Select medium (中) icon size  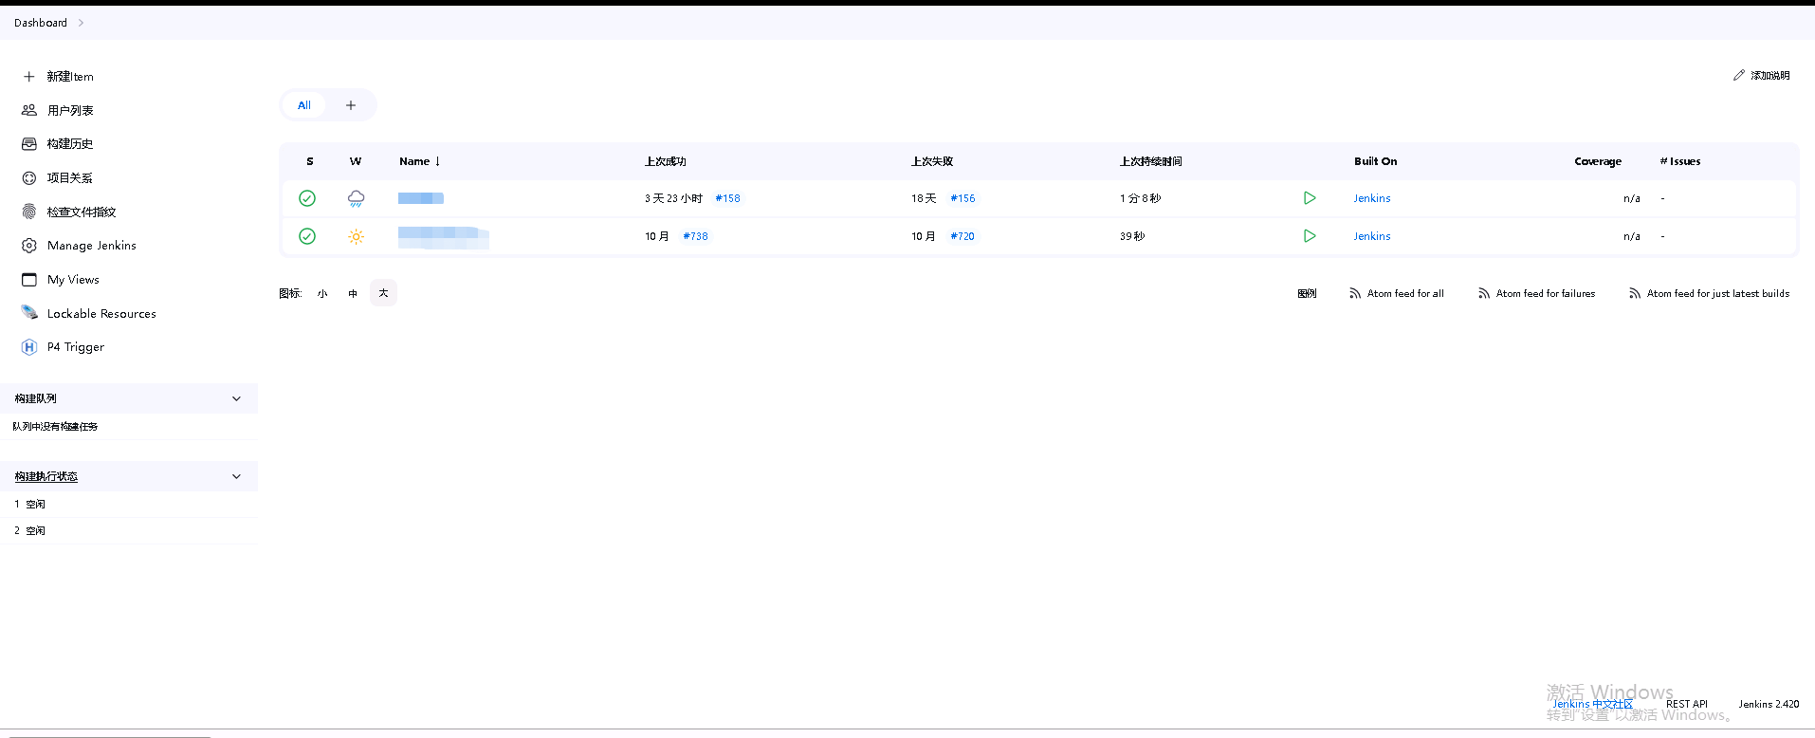[353, 294]
